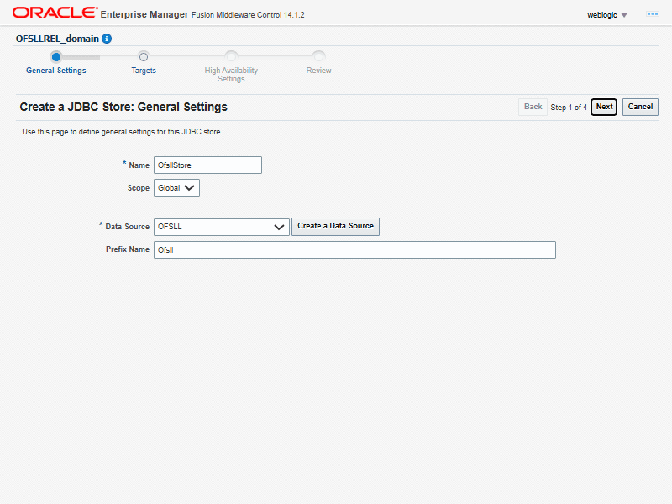Open the OFSLLREL_domain info icon
Viewport: 672px width, 504px height.
pyautogui.click(x=107, y=39)
